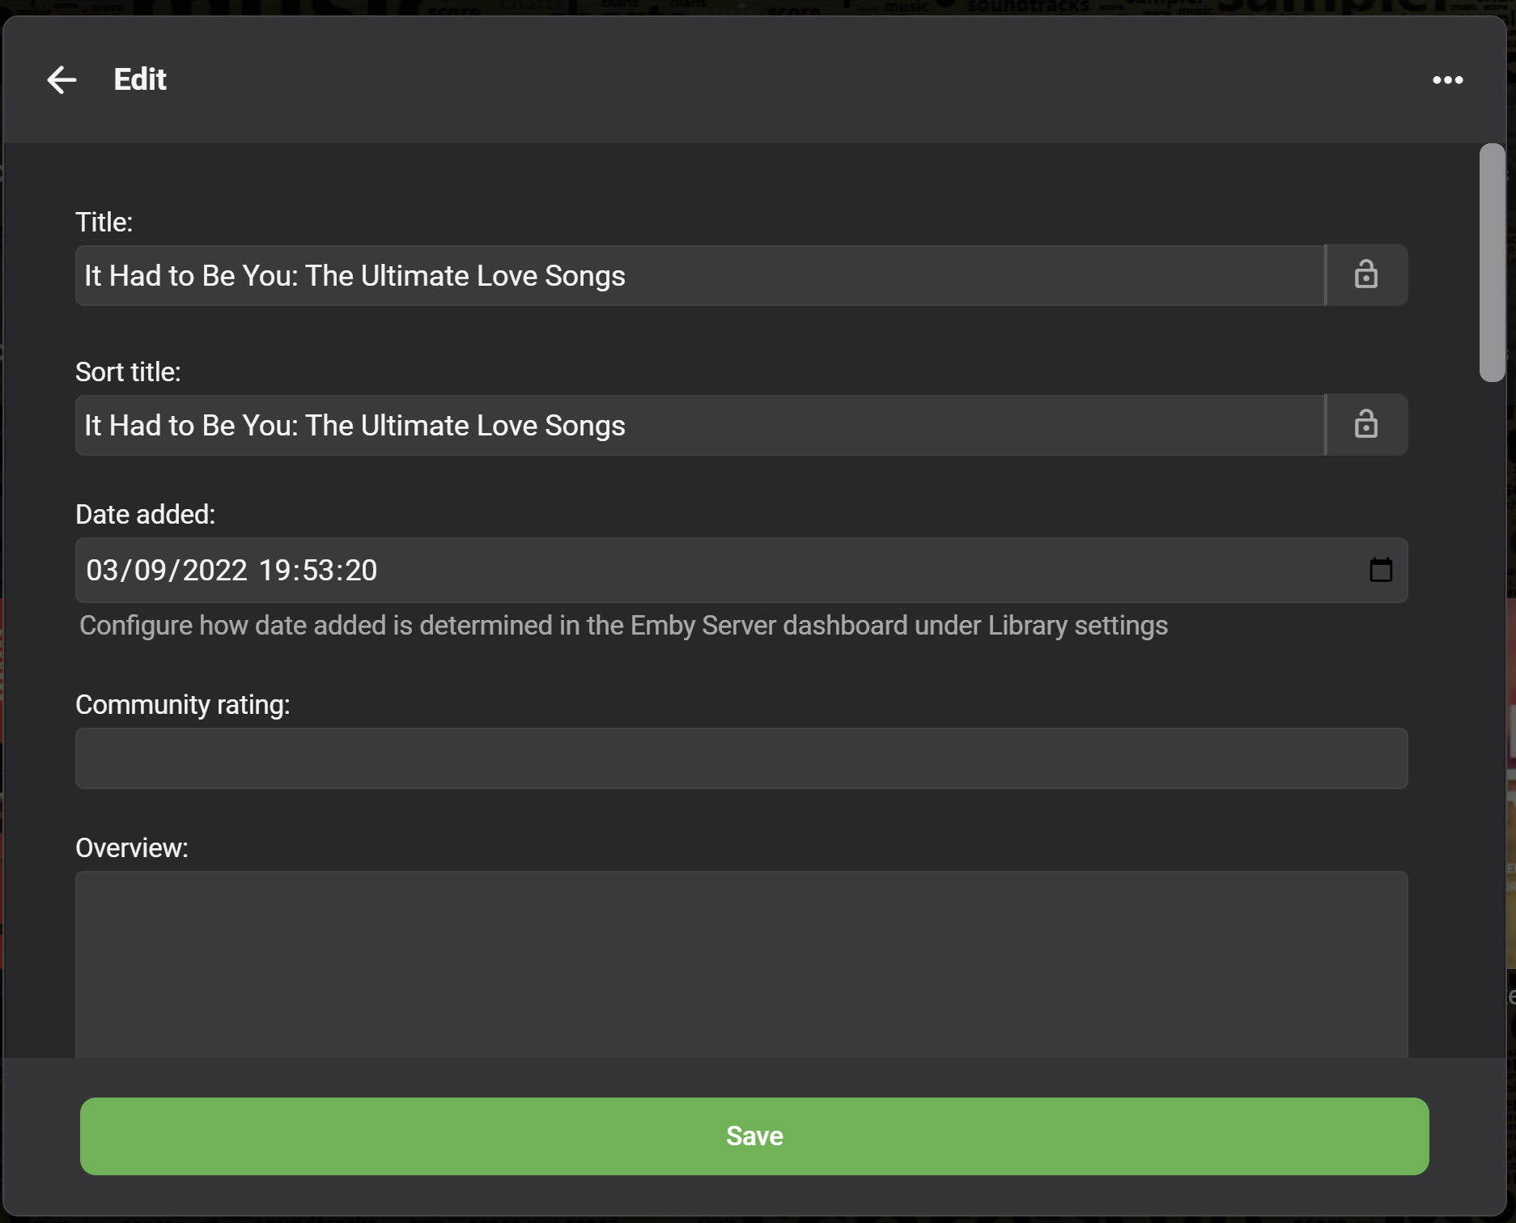Click the back arrow beside Edit
Image resolution: width=1516 pixels, height=1223 pixels.
click(62, 79)
